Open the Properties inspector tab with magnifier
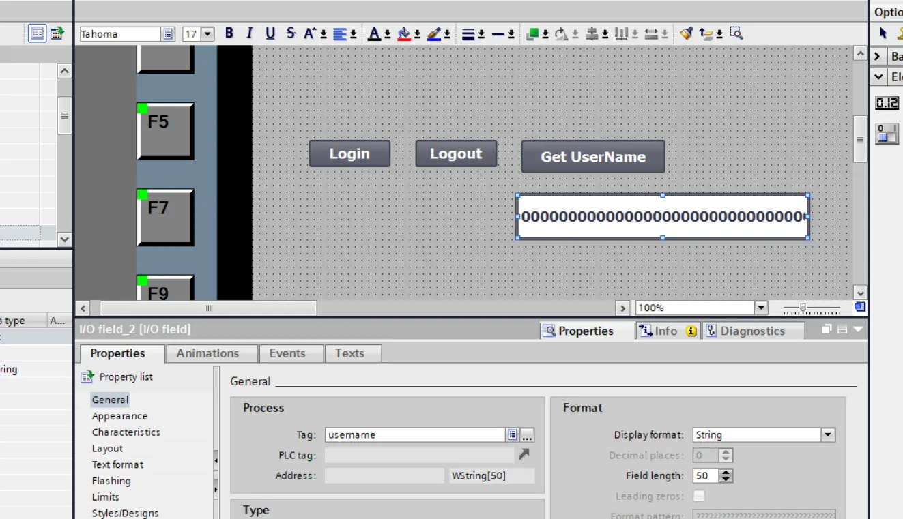This screenshot has width=903, height=519. point(586,331)
